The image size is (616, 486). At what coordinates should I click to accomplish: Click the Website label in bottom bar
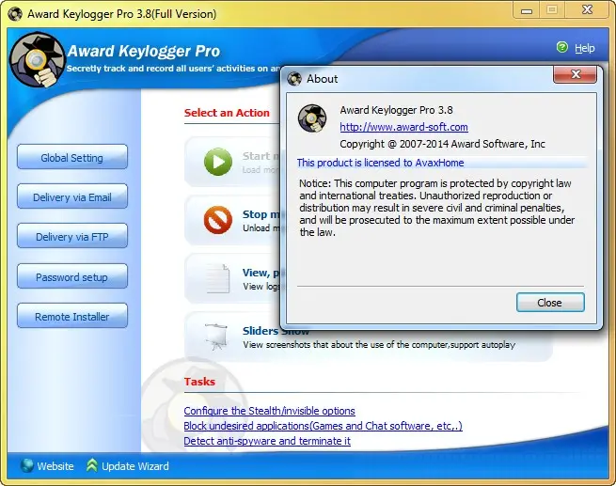click(55, 466)
